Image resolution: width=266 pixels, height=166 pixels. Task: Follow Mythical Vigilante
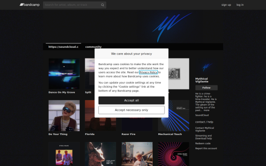[x=207, y=88]
